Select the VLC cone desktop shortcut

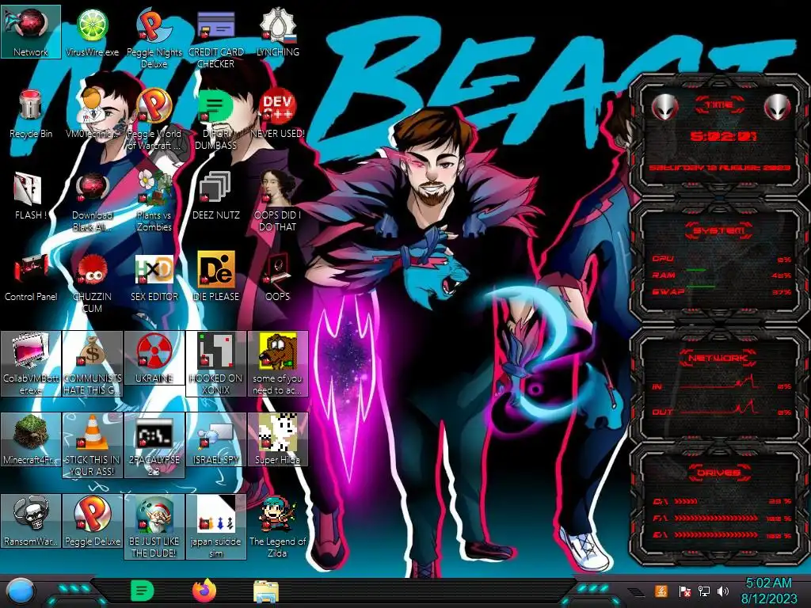tap(92, 446)
